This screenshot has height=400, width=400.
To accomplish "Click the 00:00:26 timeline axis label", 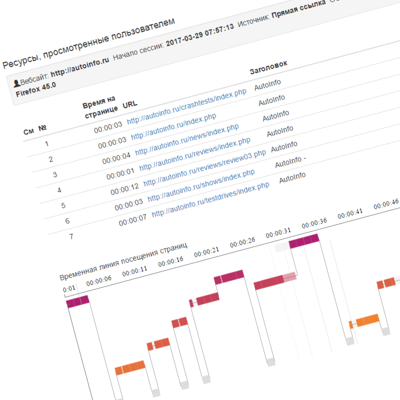I will pos(243,243).
